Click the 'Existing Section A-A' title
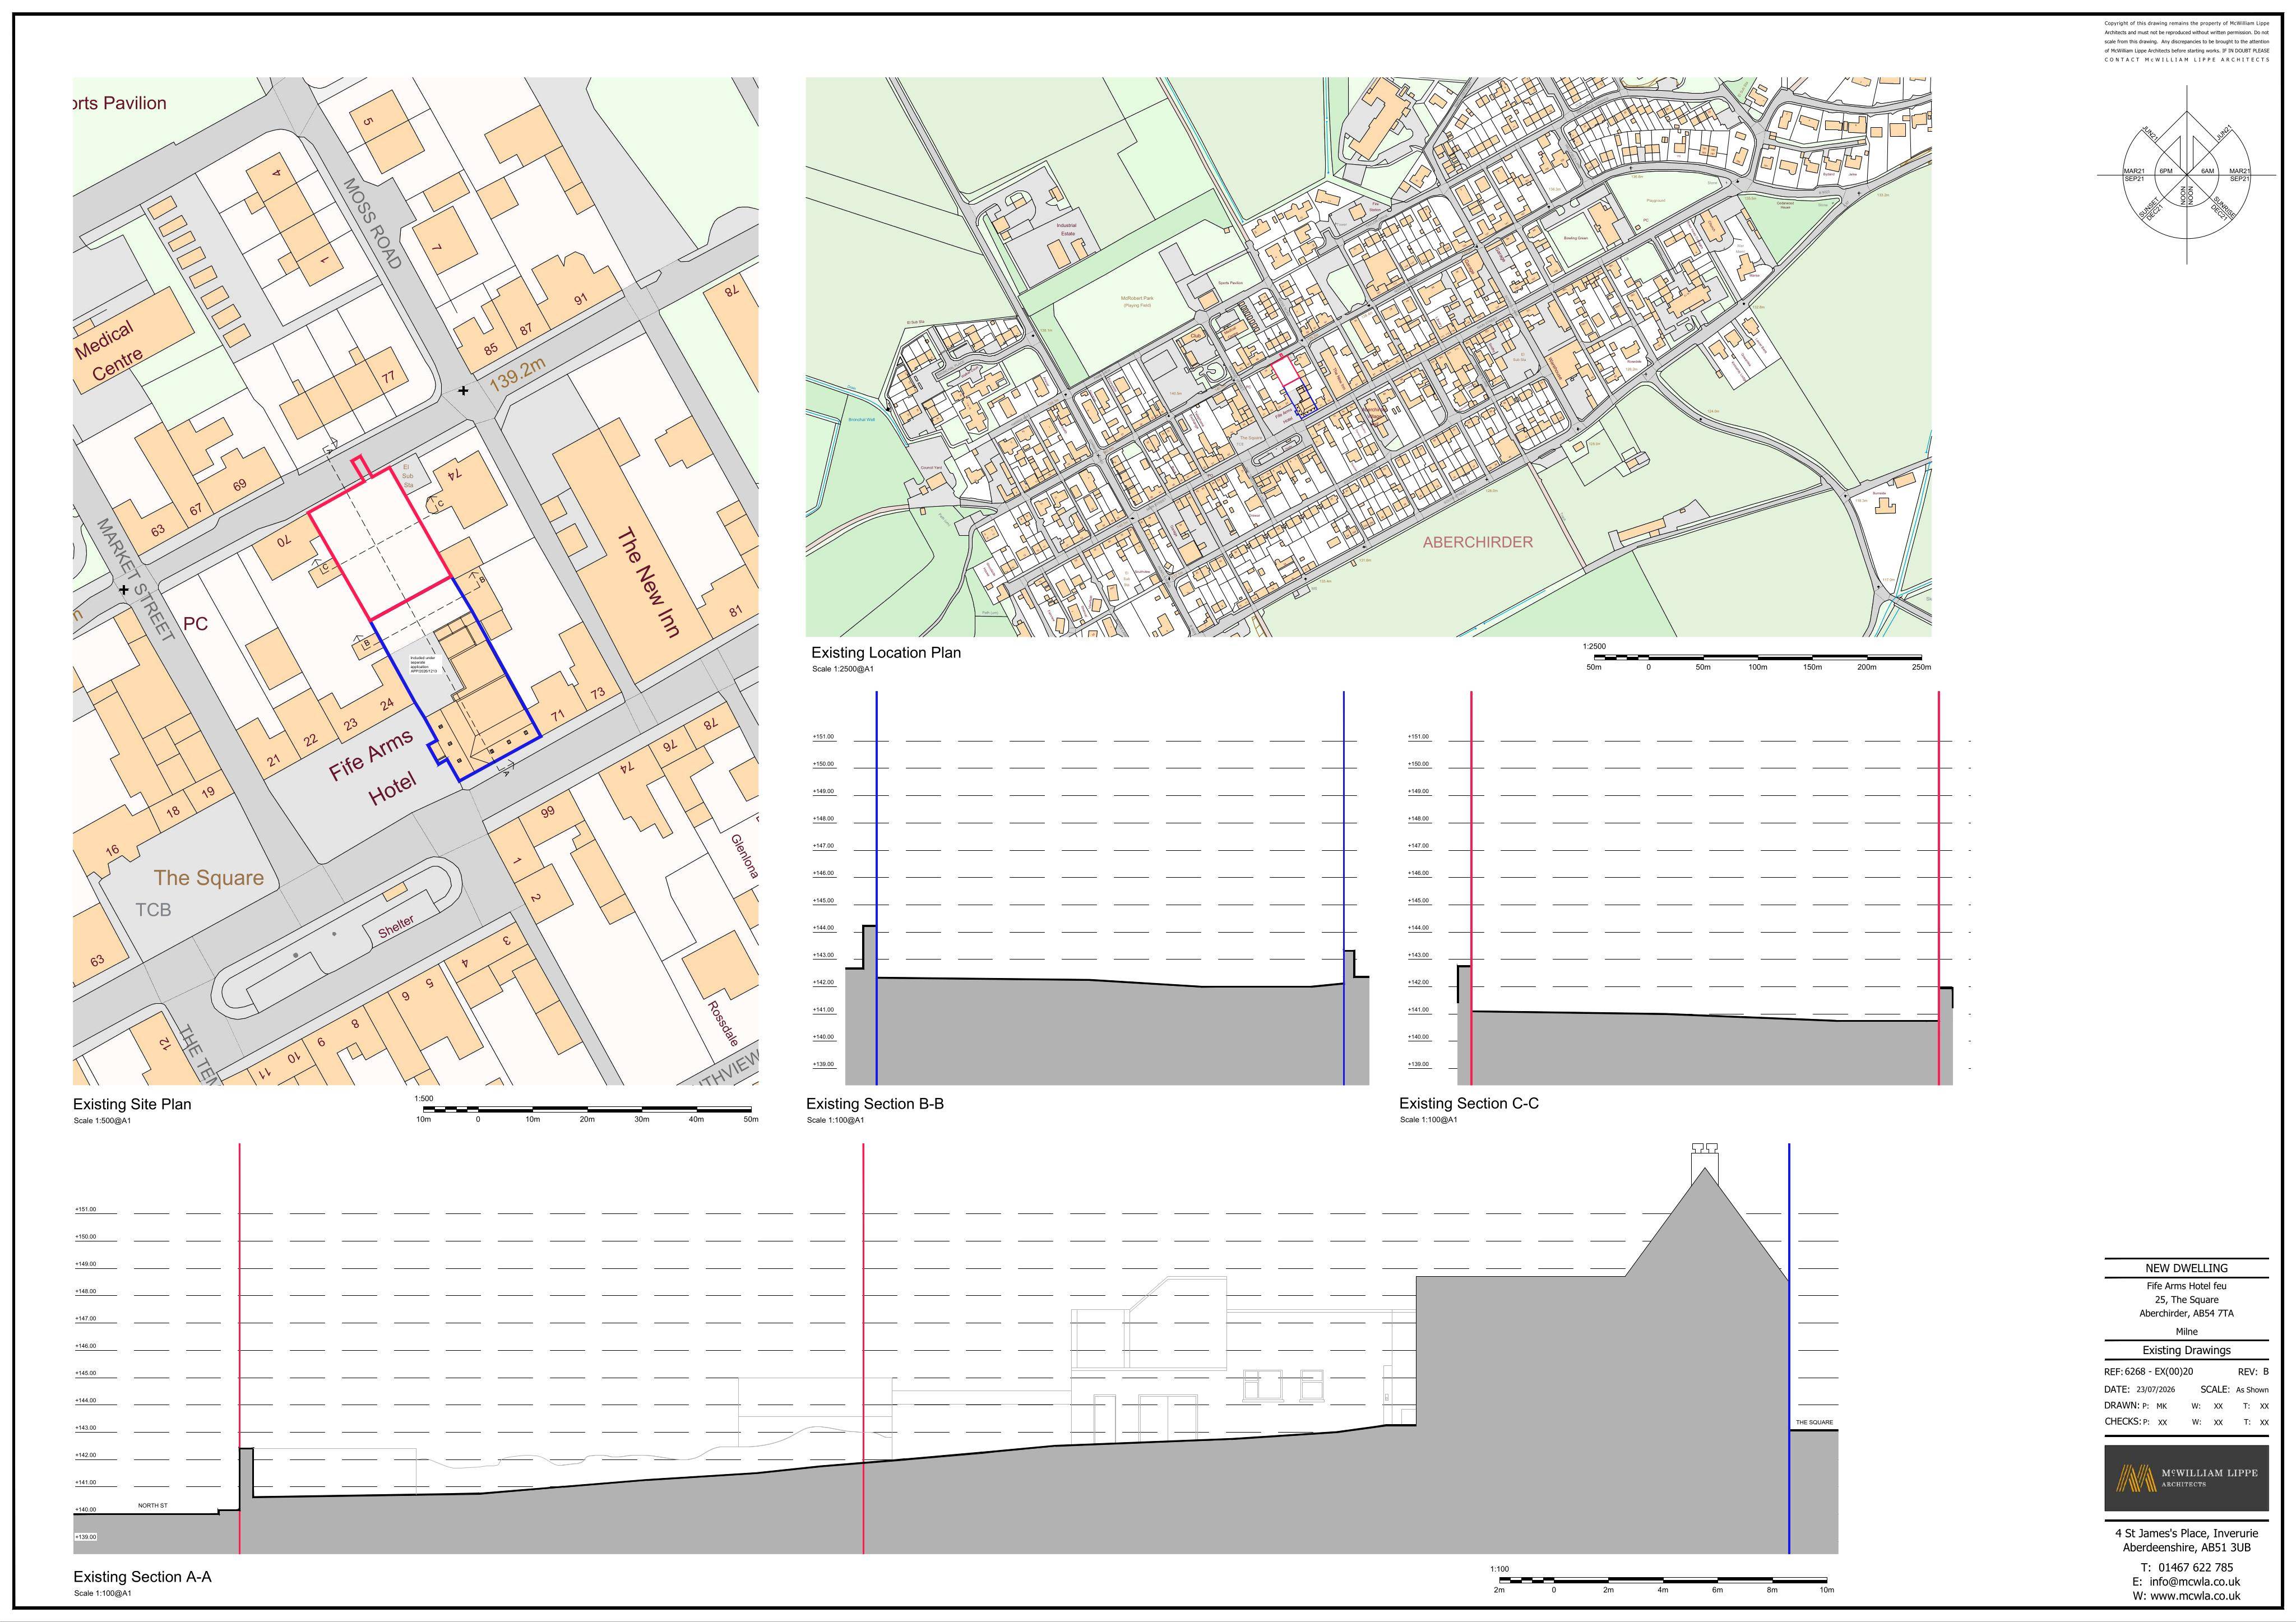 point(142,1577)
